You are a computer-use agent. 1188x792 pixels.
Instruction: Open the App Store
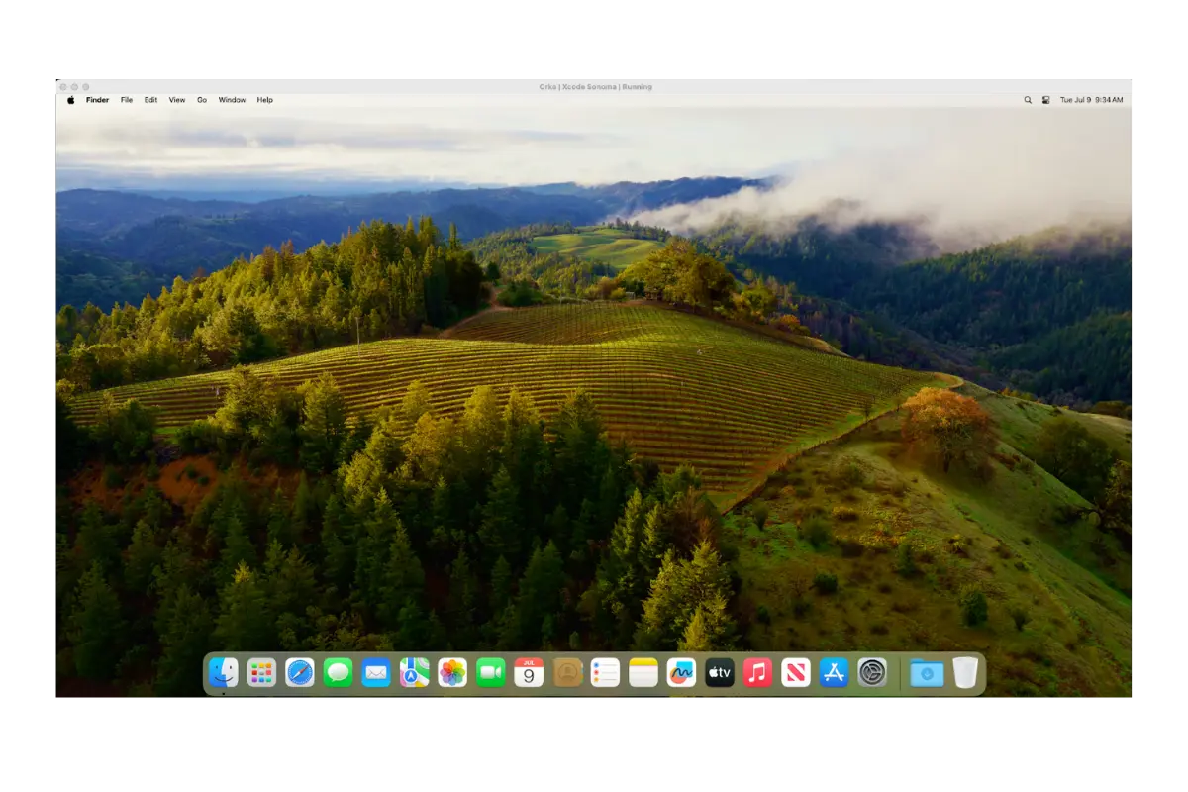pyautogui.click(x=834, y=673)
